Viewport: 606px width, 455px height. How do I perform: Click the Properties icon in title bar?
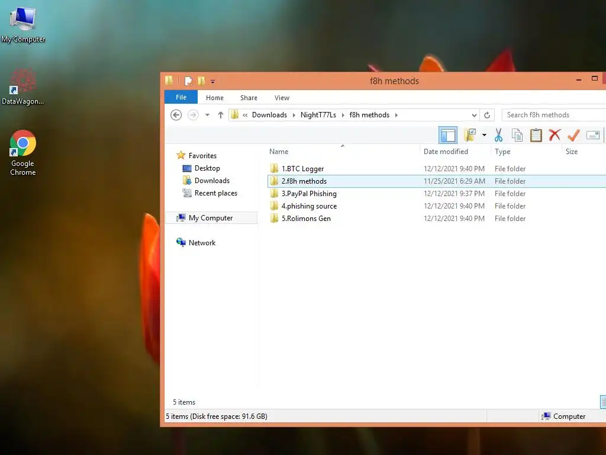coord(188,81)
